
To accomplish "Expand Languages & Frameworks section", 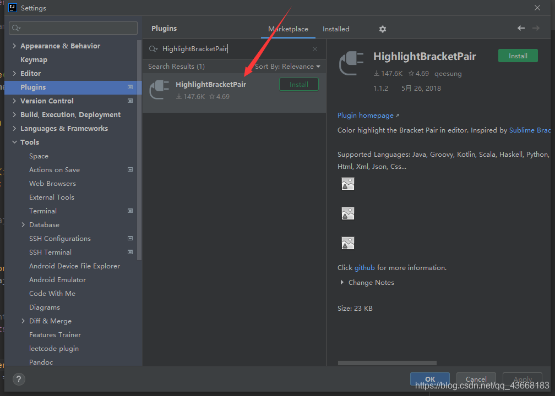I will [14, 128].
